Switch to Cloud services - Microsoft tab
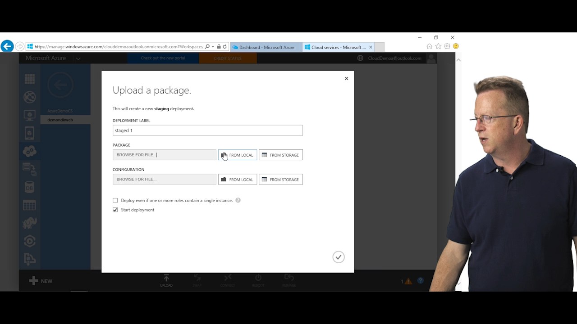This screenshot has width=577, height=324. tap(338, 47)
